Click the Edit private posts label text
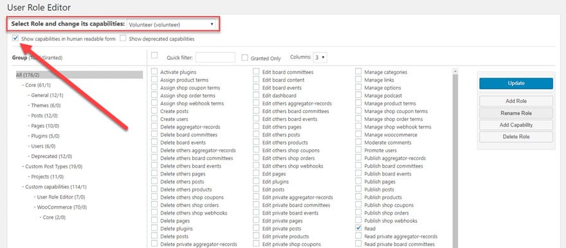Image resolution: width=566 pixels, height=248 pixels. tap(282, 229)
